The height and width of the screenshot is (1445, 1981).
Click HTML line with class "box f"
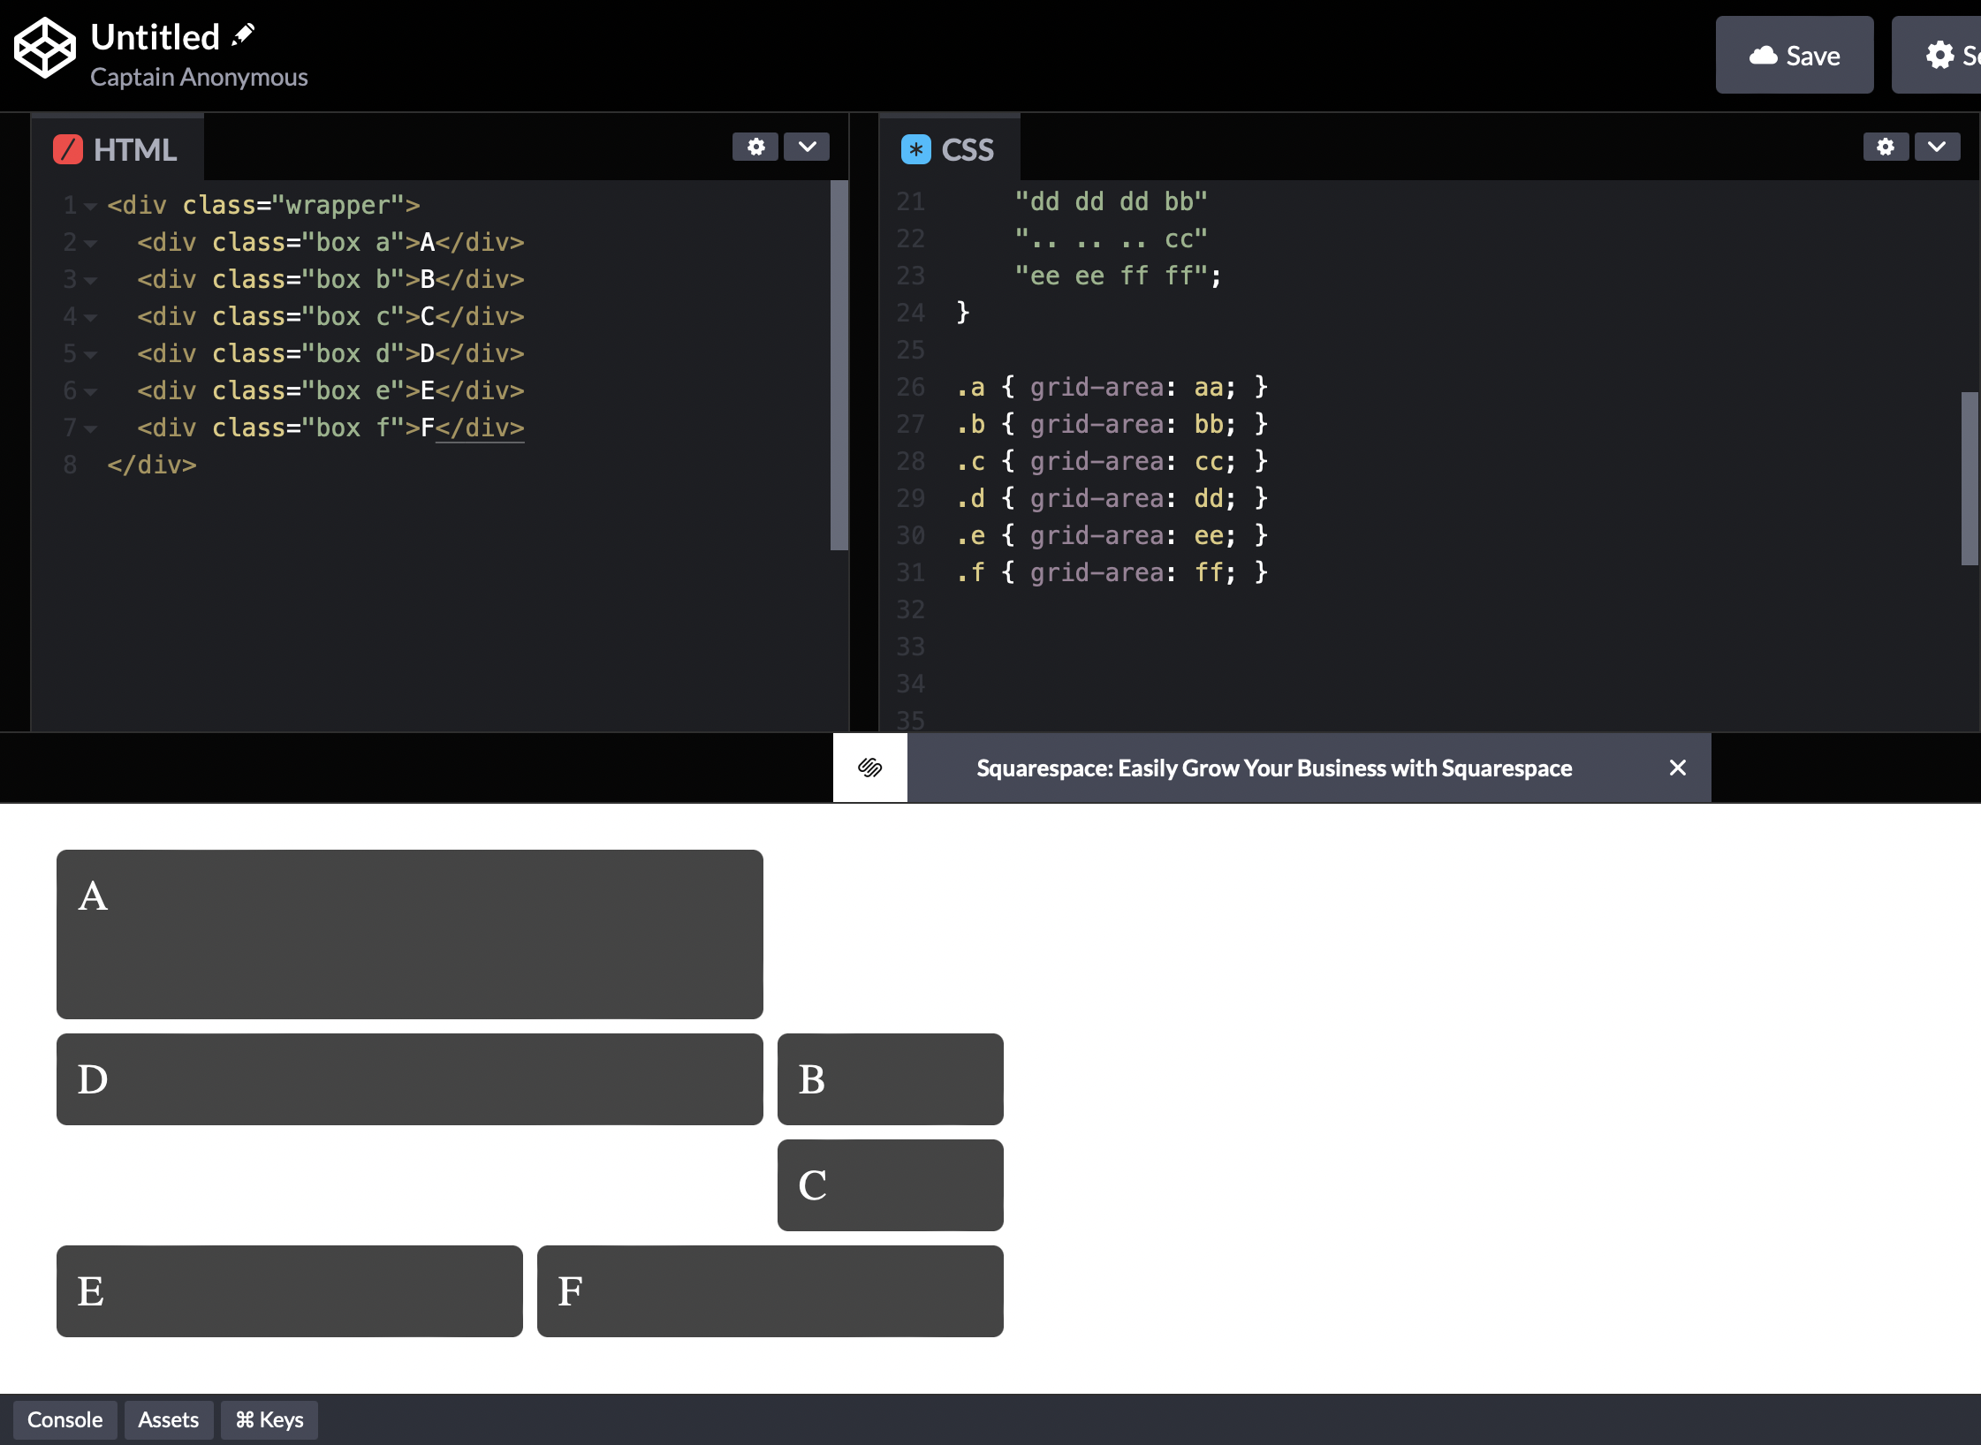330,427
